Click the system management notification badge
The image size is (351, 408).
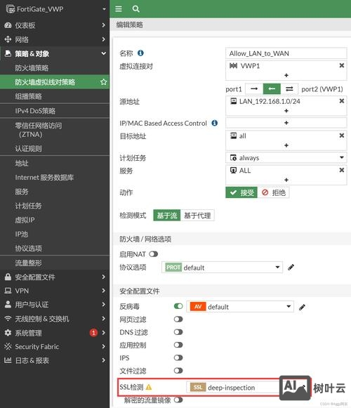click(x=93, y=333)
